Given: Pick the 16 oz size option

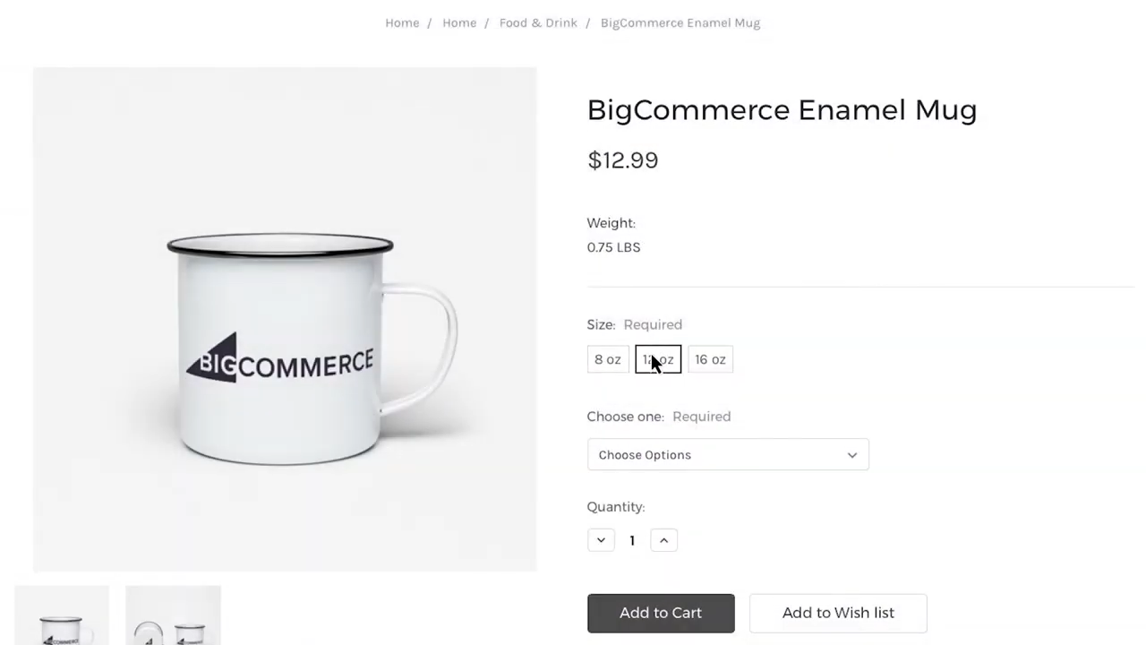Looking at the screenshot, I should pos(710,359).
